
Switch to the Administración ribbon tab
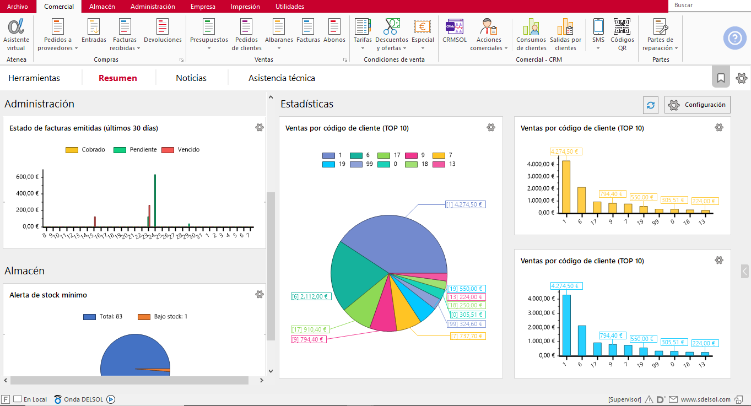coord(153,7)
